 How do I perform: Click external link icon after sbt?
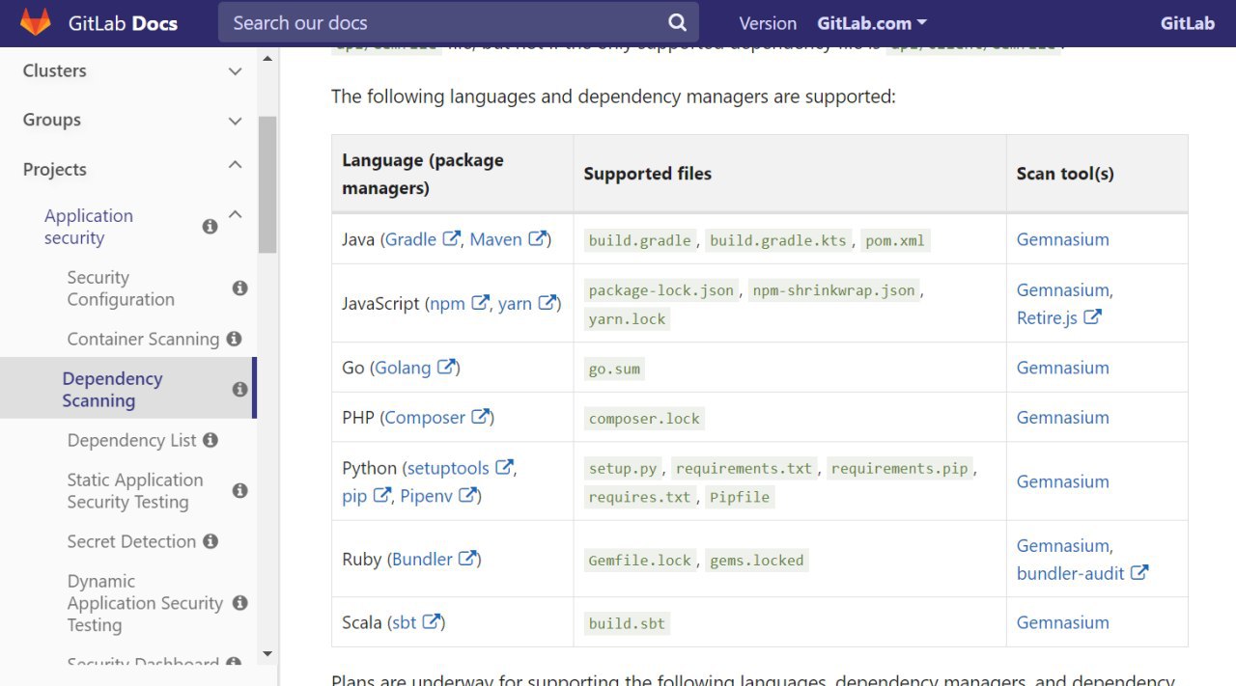tap(432, 621)
